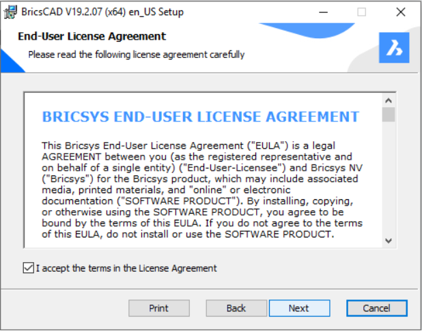This screenshot has height=331, width=422.
Task: Proceed with the Next button
Action: [x=299, y=308]
